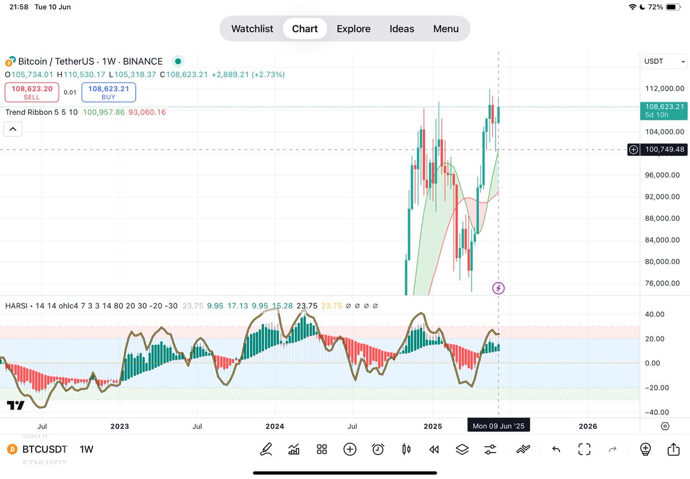
Task: Change chart type using candlestick icon
Action: (x=406, y=449)
